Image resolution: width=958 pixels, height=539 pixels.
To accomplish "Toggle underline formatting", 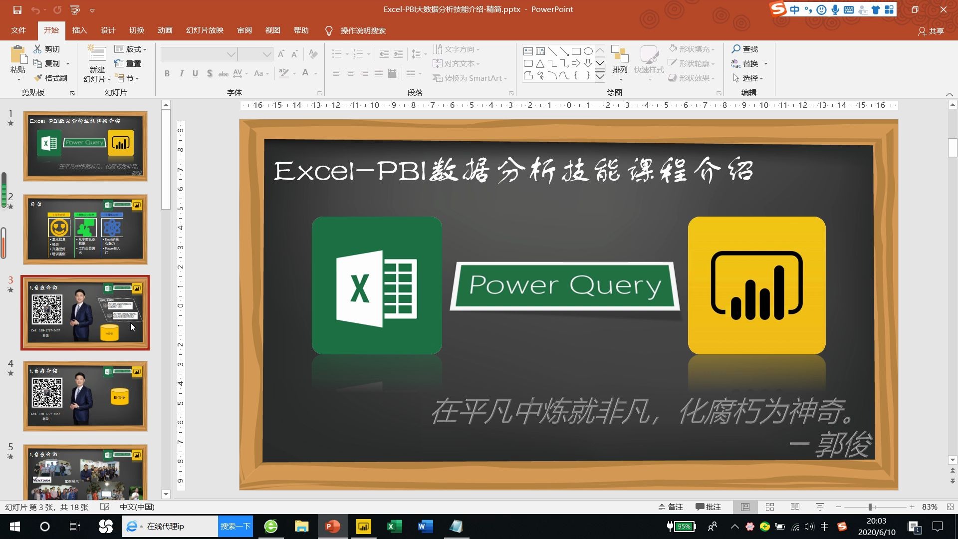I will click(195, 73).
